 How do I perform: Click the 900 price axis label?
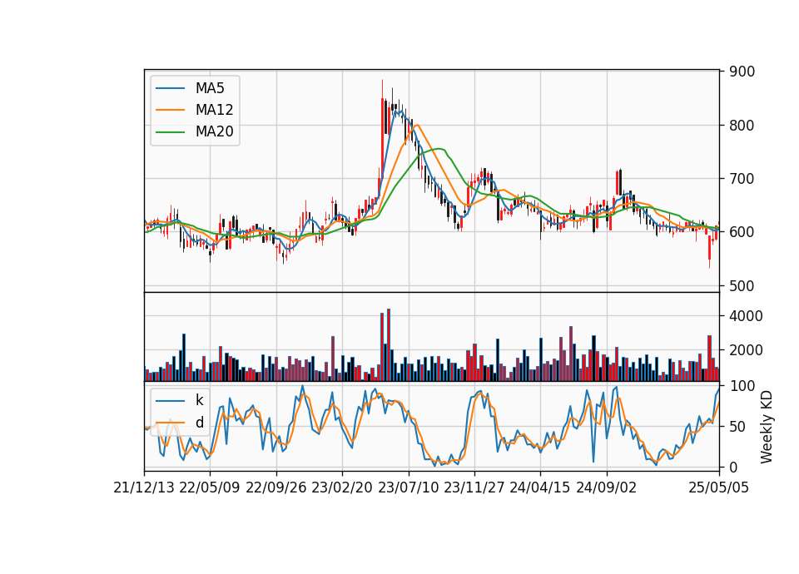tap(742, 72)
